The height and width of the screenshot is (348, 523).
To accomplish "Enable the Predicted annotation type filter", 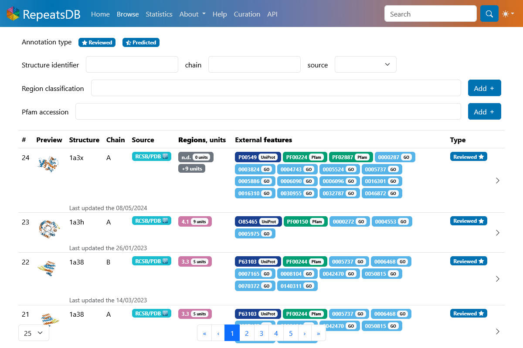I will [x=141, y=42].
